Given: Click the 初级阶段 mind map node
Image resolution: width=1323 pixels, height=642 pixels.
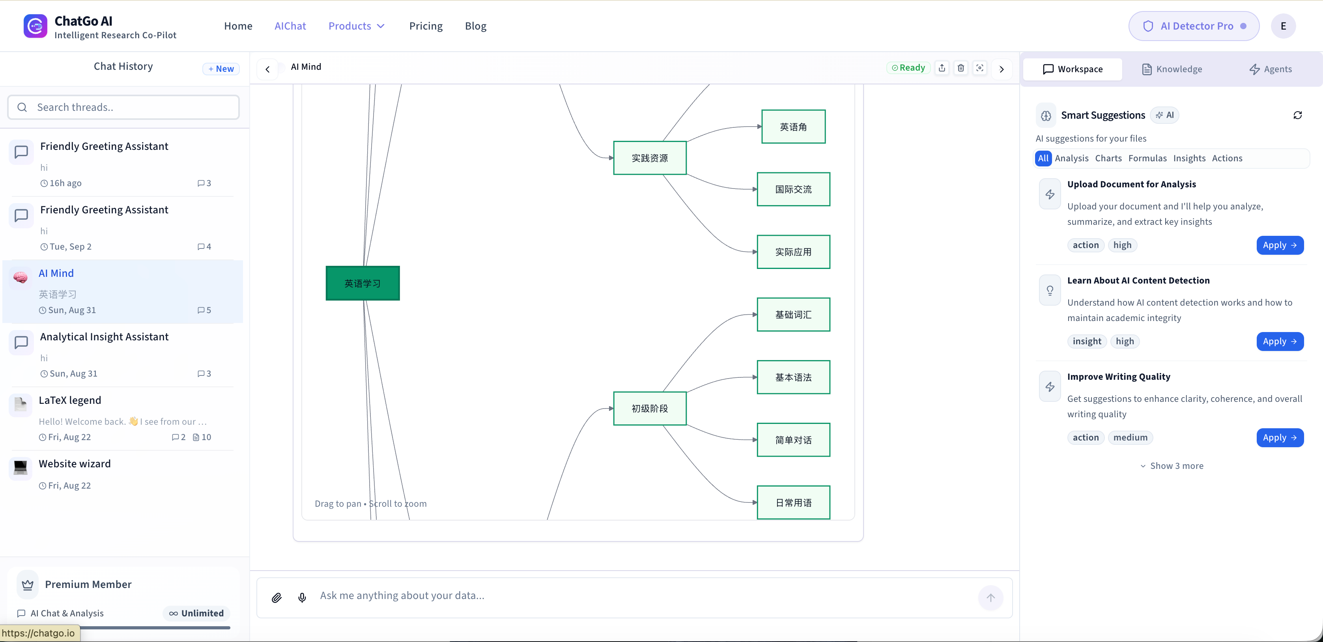Looking at the screenshot, I should pos(649,408).
